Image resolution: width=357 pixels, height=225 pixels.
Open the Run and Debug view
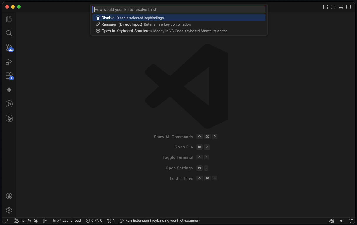click(x=9, y=62)
